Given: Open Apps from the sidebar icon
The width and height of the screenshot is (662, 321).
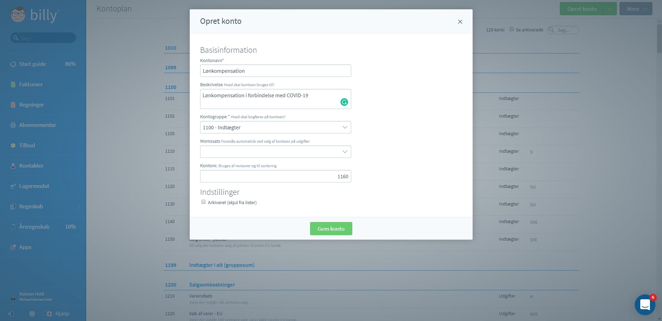Looking at the screenshot, I should 13,247.
